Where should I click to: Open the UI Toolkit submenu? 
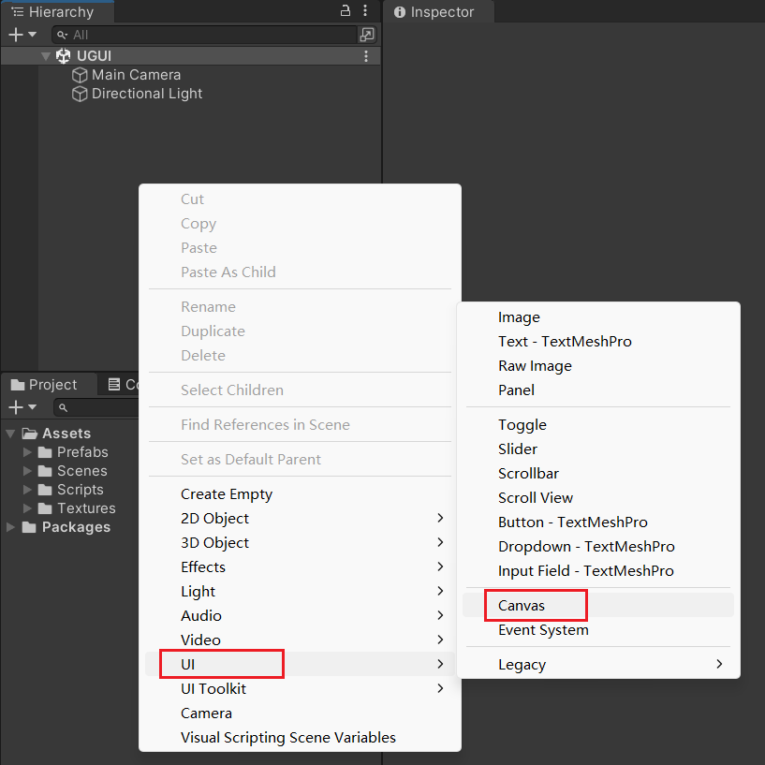pos(300,688)
